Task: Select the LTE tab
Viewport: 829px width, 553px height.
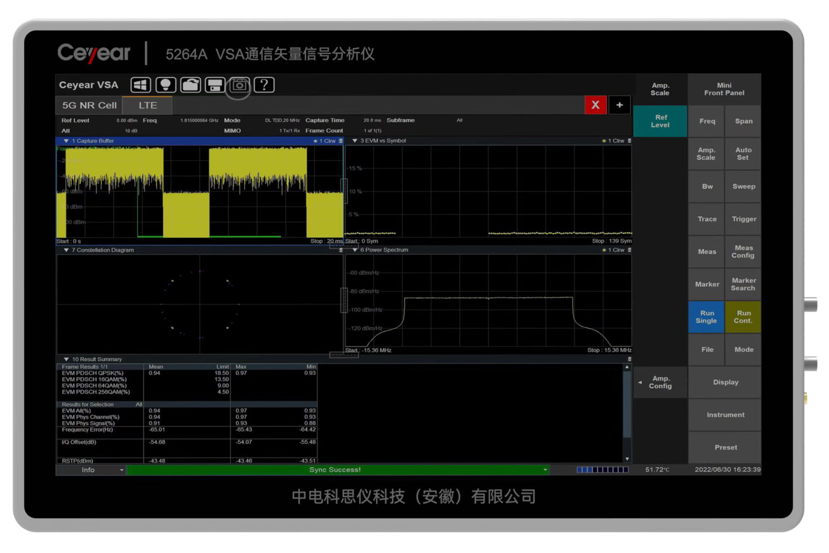Action: click(x=148, y=105)
